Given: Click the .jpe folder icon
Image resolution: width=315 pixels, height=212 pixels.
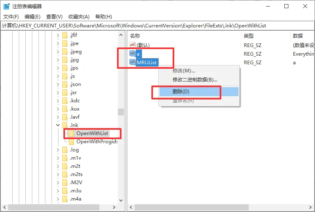Looking at the screenshot, I should click(x=65, y=43).
